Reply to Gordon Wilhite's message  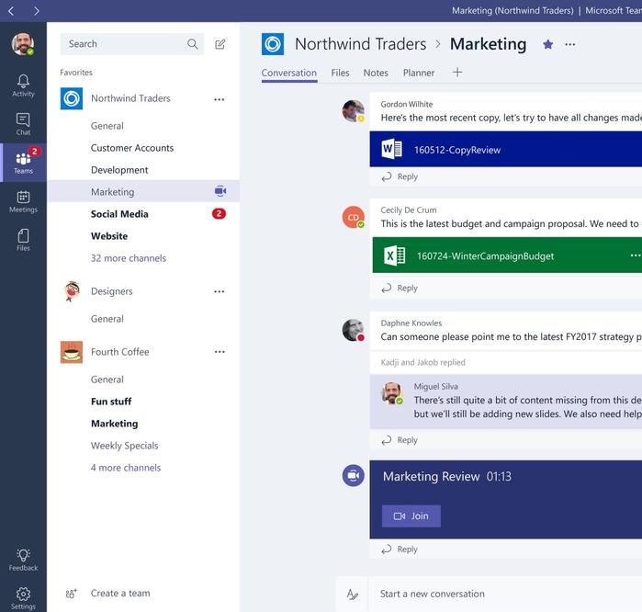click(x=400, y=176)
